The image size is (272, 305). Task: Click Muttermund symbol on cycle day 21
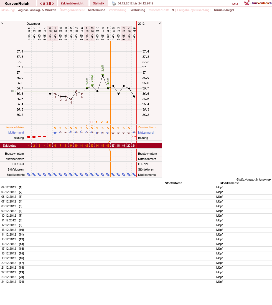click(x=134, y=132)
